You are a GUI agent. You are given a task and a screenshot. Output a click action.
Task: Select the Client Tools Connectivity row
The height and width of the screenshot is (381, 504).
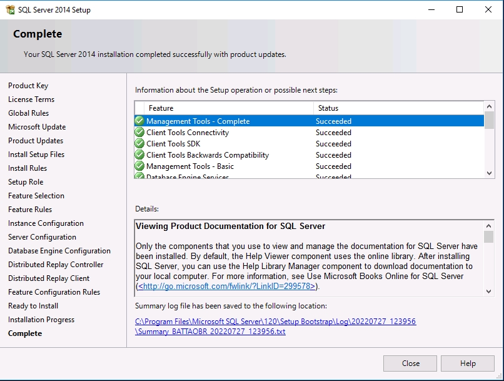[x=309, y=132]
